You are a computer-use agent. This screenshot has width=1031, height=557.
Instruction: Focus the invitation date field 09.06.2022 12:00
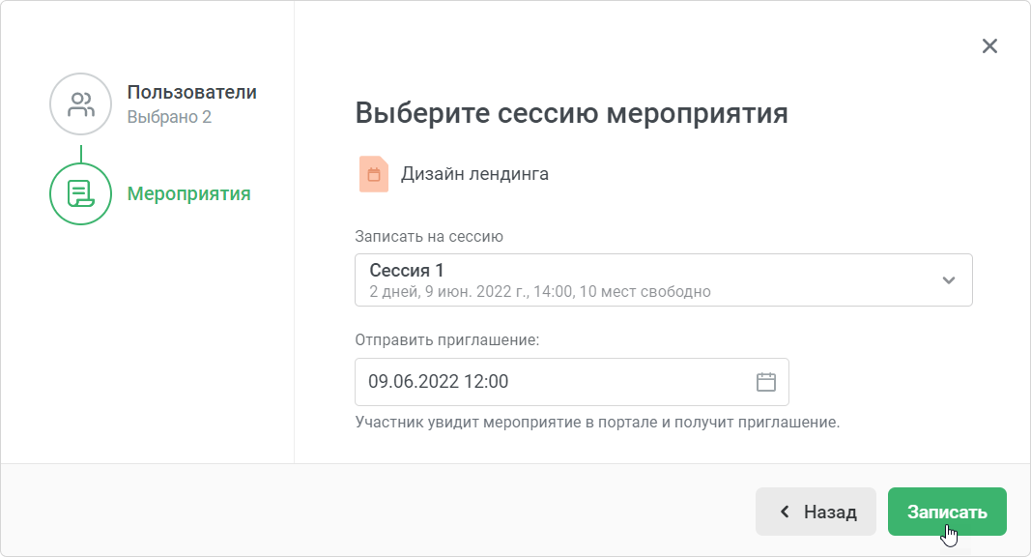[x=572, y=382]
